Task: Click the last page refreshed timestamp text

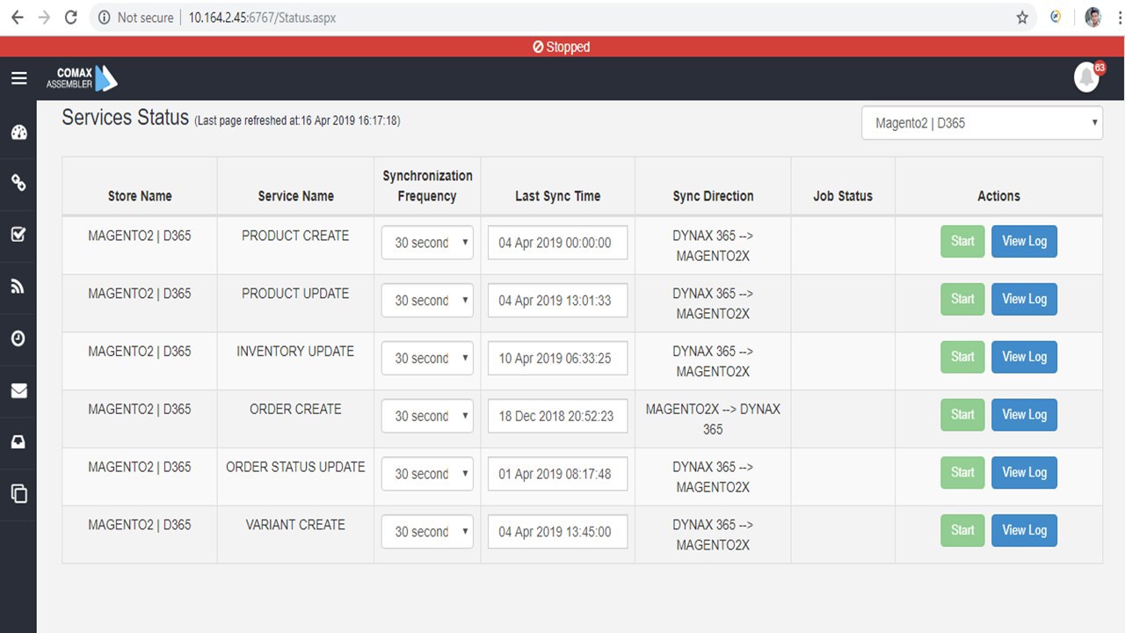Action: pyautogui.click(x=297, y=120)
